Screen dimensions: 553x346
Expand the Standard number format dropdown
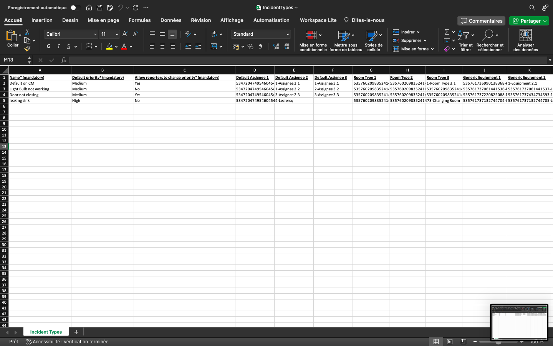[x=288, y=34]
